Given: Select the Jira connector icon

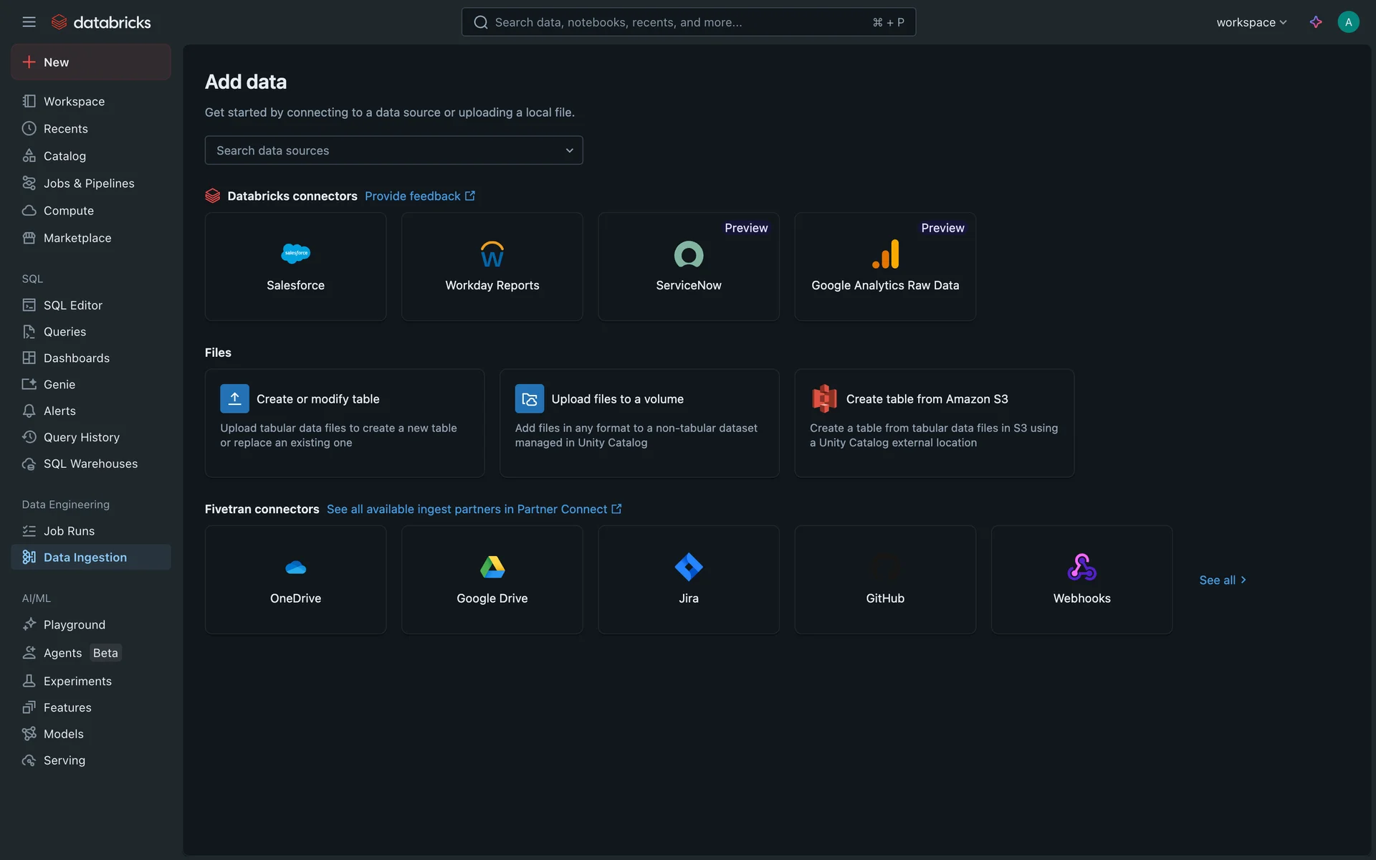Looking at the screenshot, I should click(x=688, y=567).
